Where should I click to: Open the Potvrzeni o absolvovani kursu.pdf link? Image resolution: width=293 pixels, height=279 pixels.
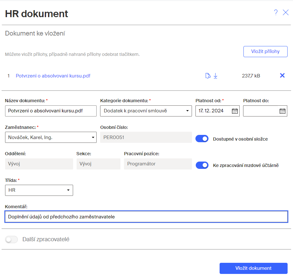coord(53,76)
